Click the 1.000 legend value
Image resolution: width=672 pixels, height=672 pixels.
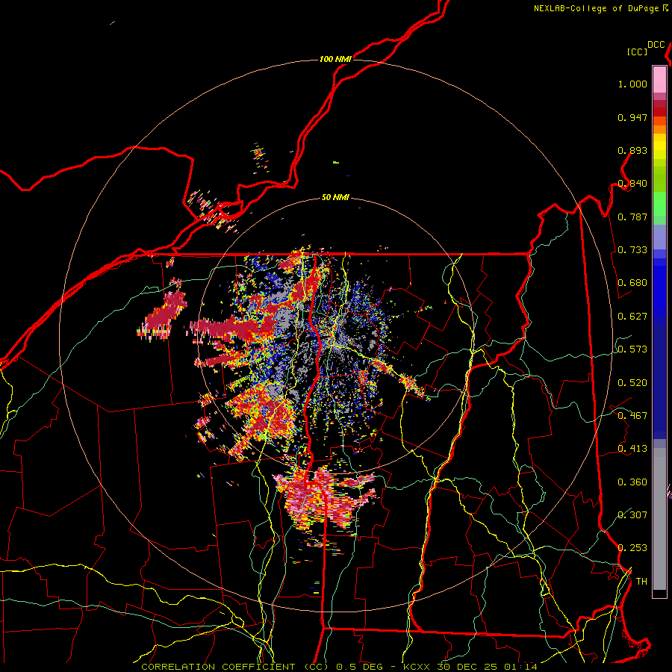click(632, 84)
